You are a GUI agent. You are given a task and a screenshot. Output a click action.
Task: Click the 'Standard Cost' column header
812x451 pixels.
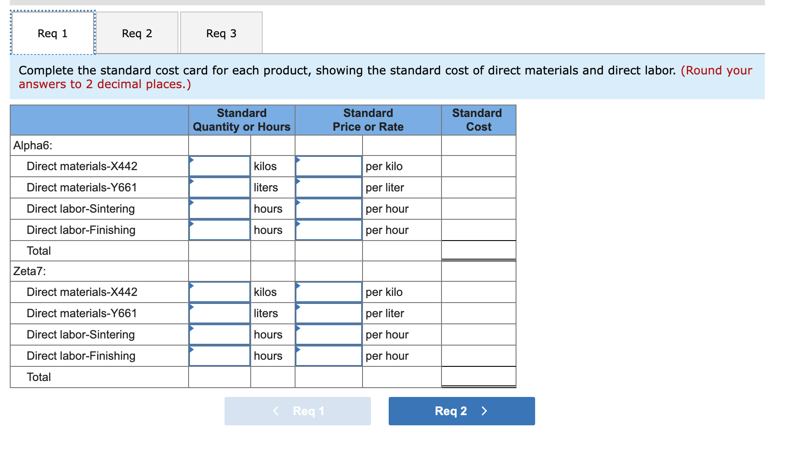pos(479,120)
